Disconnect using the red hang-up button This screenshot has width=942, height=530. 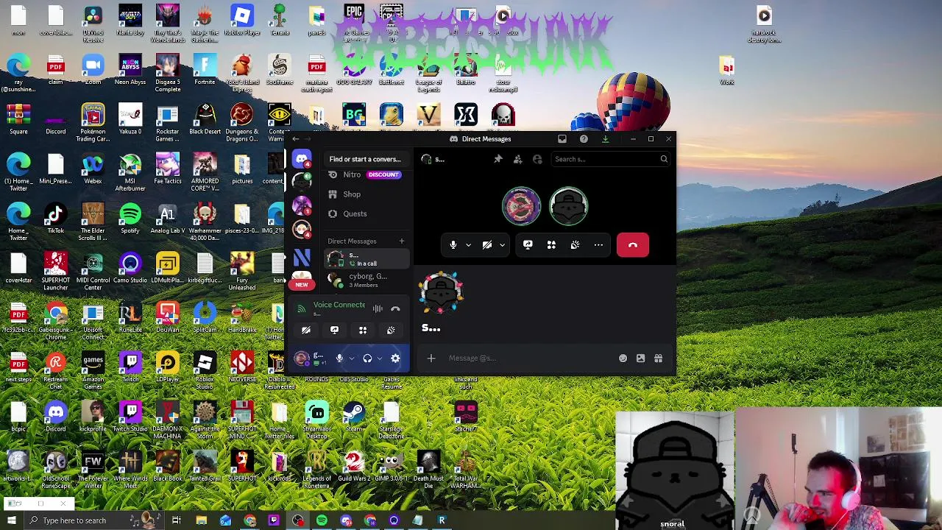633,245
